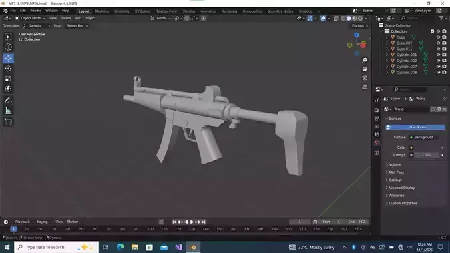
Task: Expand Cylinder.007 in outliner
Action: pyautogui.click(x=387, y=67)
